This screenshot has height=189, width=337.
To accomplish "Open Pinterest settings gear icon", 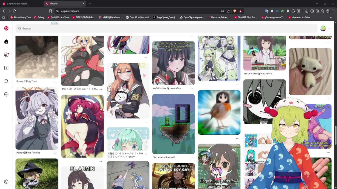I will tap(6, 182).
